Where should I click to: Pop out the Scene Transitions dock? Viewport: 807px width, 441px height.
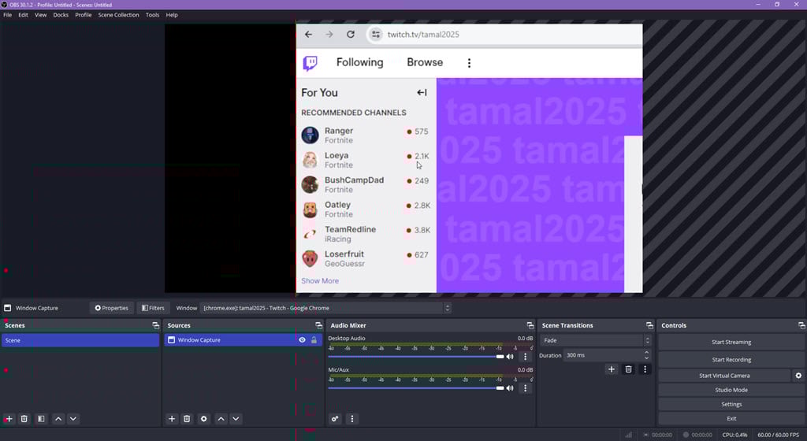click(649, 325)
